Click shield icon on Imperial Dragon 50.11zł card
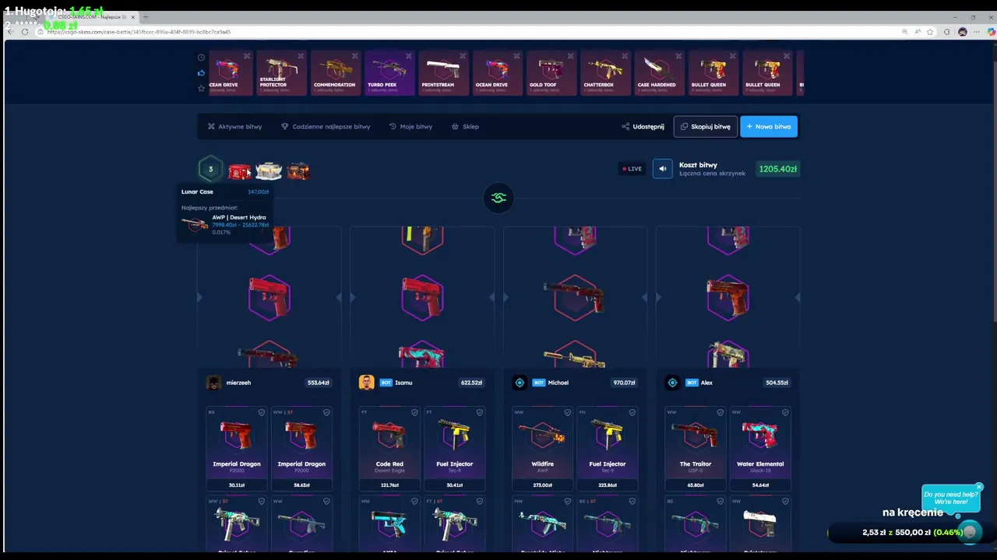The height and width of the screenshot is (560, 997). click(262, 412)
